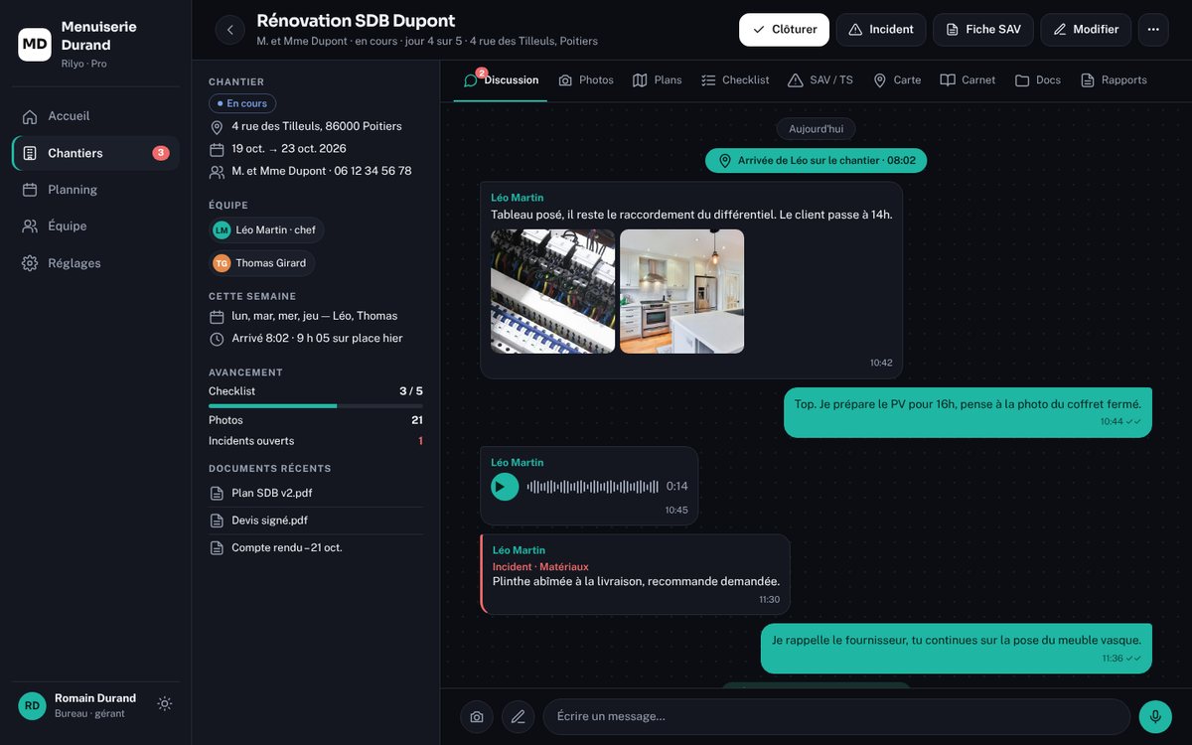This screenshot has height=745, width=1192.
Task: Open the Carnet tab
Action: tap(968, 80)
